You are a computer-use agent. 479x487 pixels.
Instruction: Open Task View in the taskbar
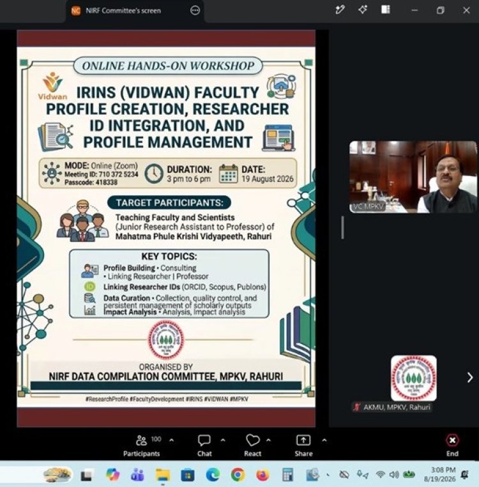point(87,476)
